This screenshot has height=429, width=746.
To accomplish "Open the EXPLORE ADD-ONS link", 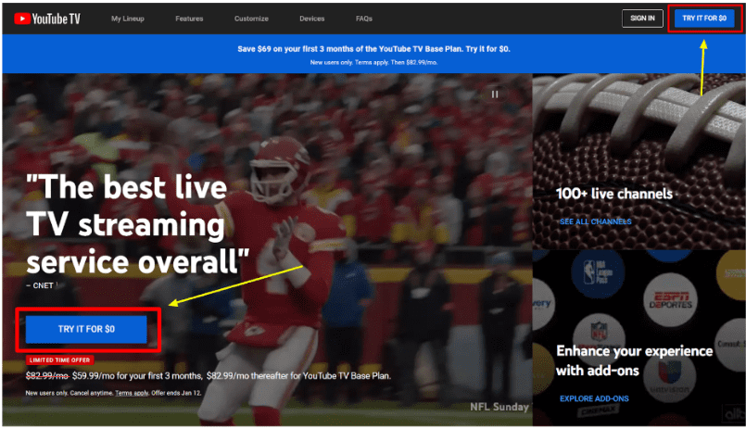I will (x=594, y=398).
